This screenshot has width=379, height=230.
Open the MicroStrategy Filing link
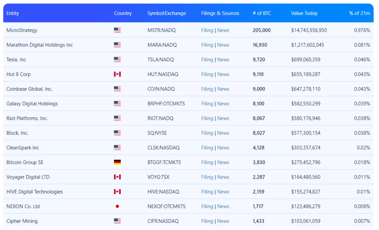coord(207,30)
